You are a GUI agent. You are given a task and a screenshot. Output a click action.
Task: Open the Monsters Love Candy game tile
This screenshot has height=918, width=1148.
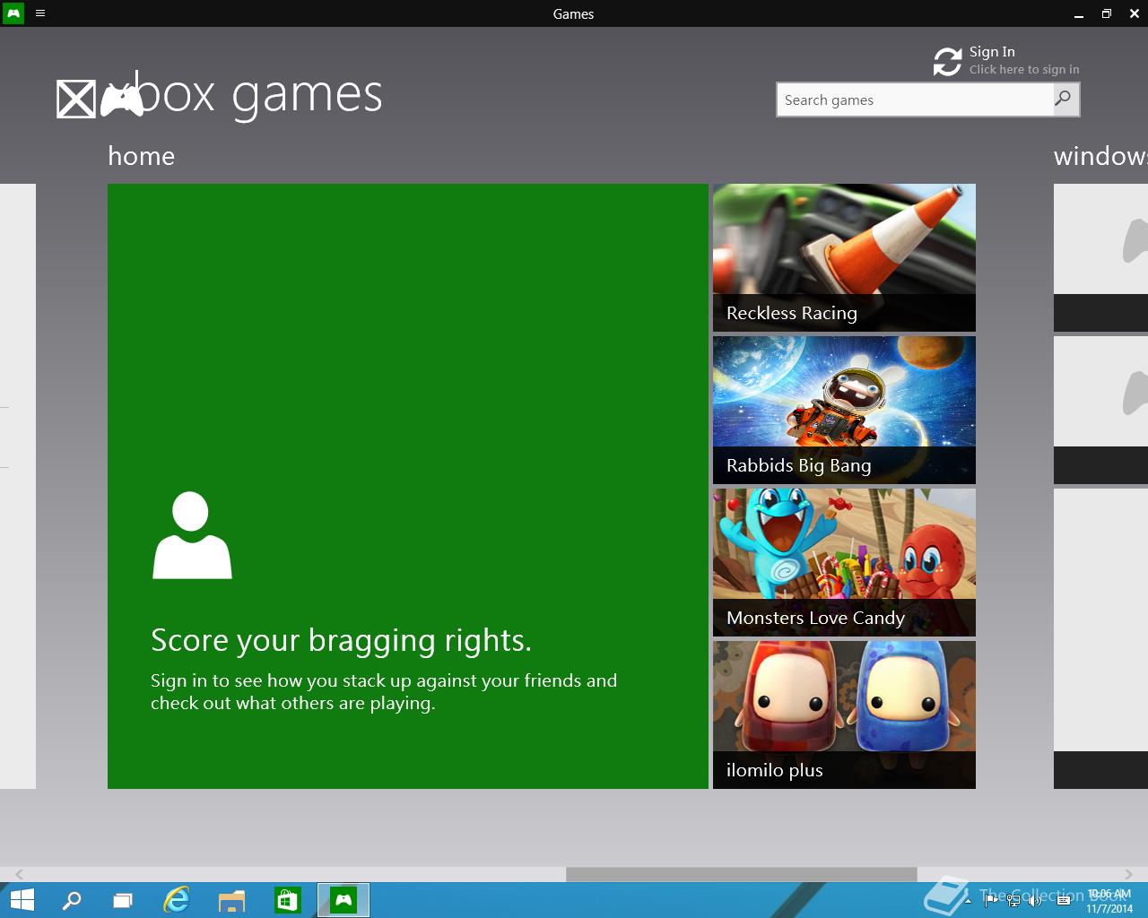[x=844, y=562]
